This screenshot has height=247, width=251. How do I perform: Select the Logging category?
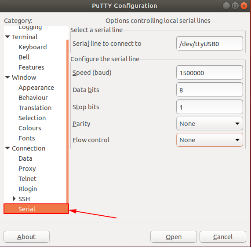(30, 28)
